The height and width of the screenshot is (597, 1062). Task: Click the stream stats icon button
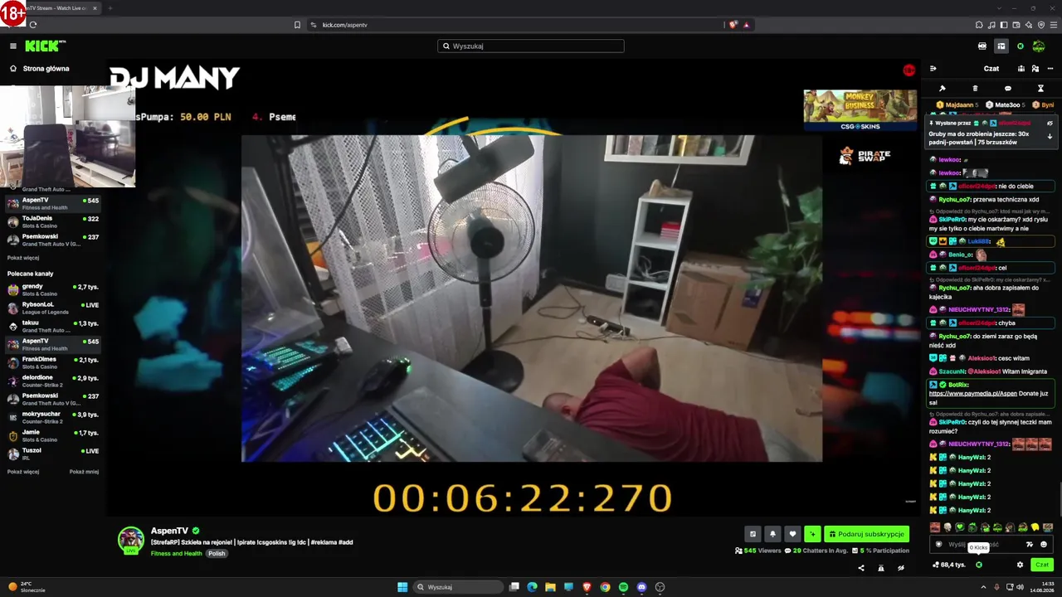(753, 534)
